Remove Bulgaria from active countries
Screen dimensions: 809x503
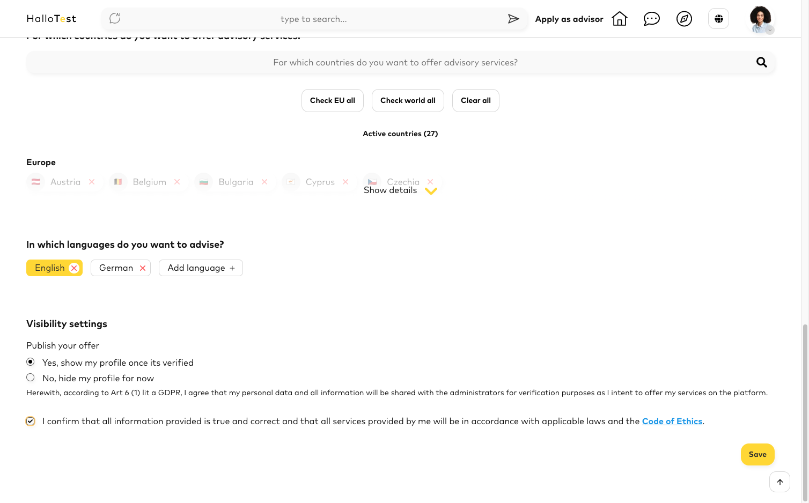click(264, 182)
